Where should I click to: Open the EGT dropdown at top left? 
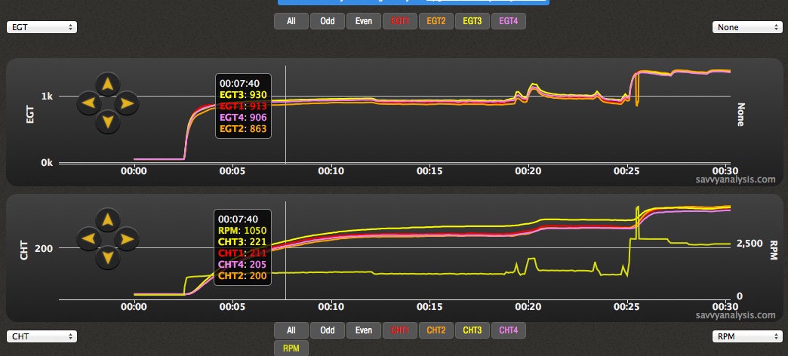click(41, 27)
